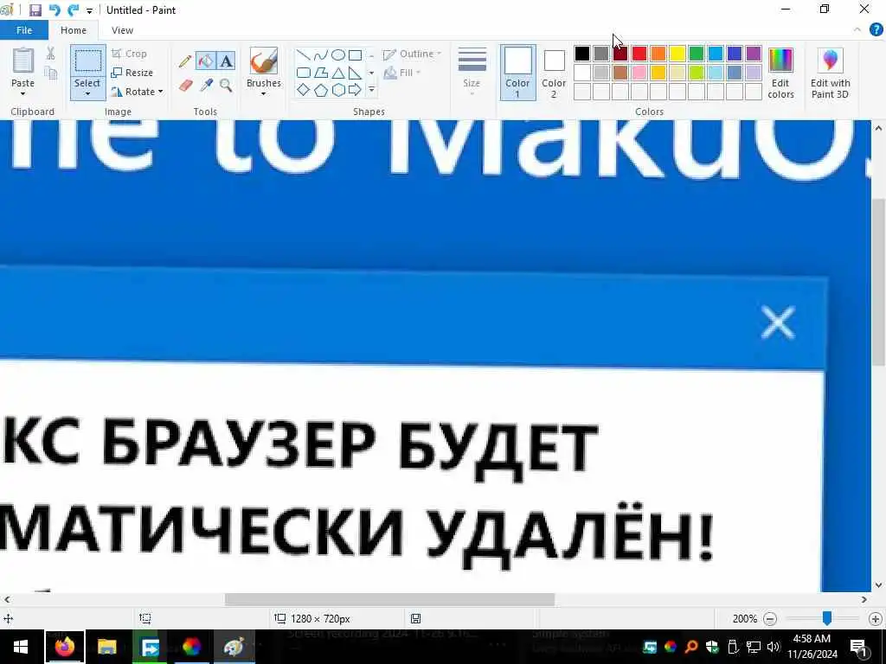
Task: Choose the Hexagon shape
Action: (338, 90)
